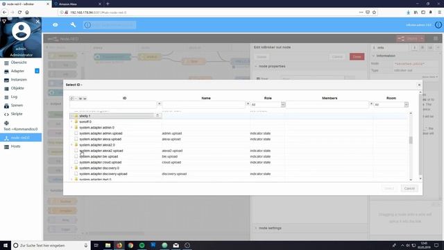Clear the Members filter with its x button

pyautogui.click(x=371, y=103)
